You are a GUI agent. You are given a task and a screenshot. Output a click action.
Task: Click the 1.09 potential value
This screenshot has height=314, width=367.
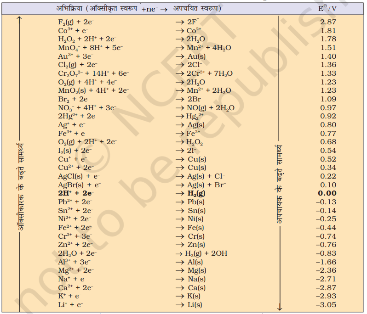(328, 99)
